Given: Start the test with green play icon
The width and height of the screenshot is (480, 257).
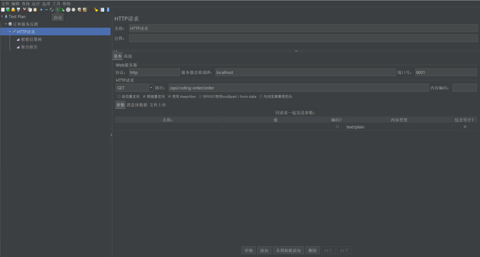Looking at the screenshot, I should [58, 10].
